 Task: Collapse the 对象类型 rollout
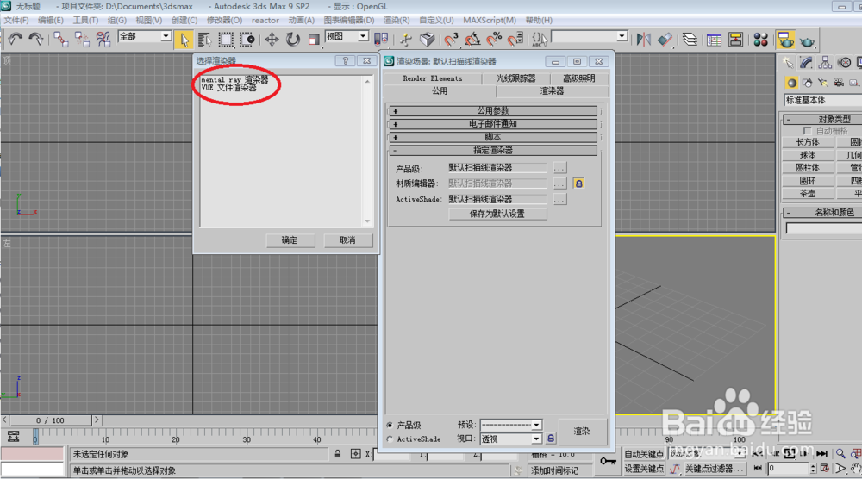pyautogui.click(x=822, y=119)
